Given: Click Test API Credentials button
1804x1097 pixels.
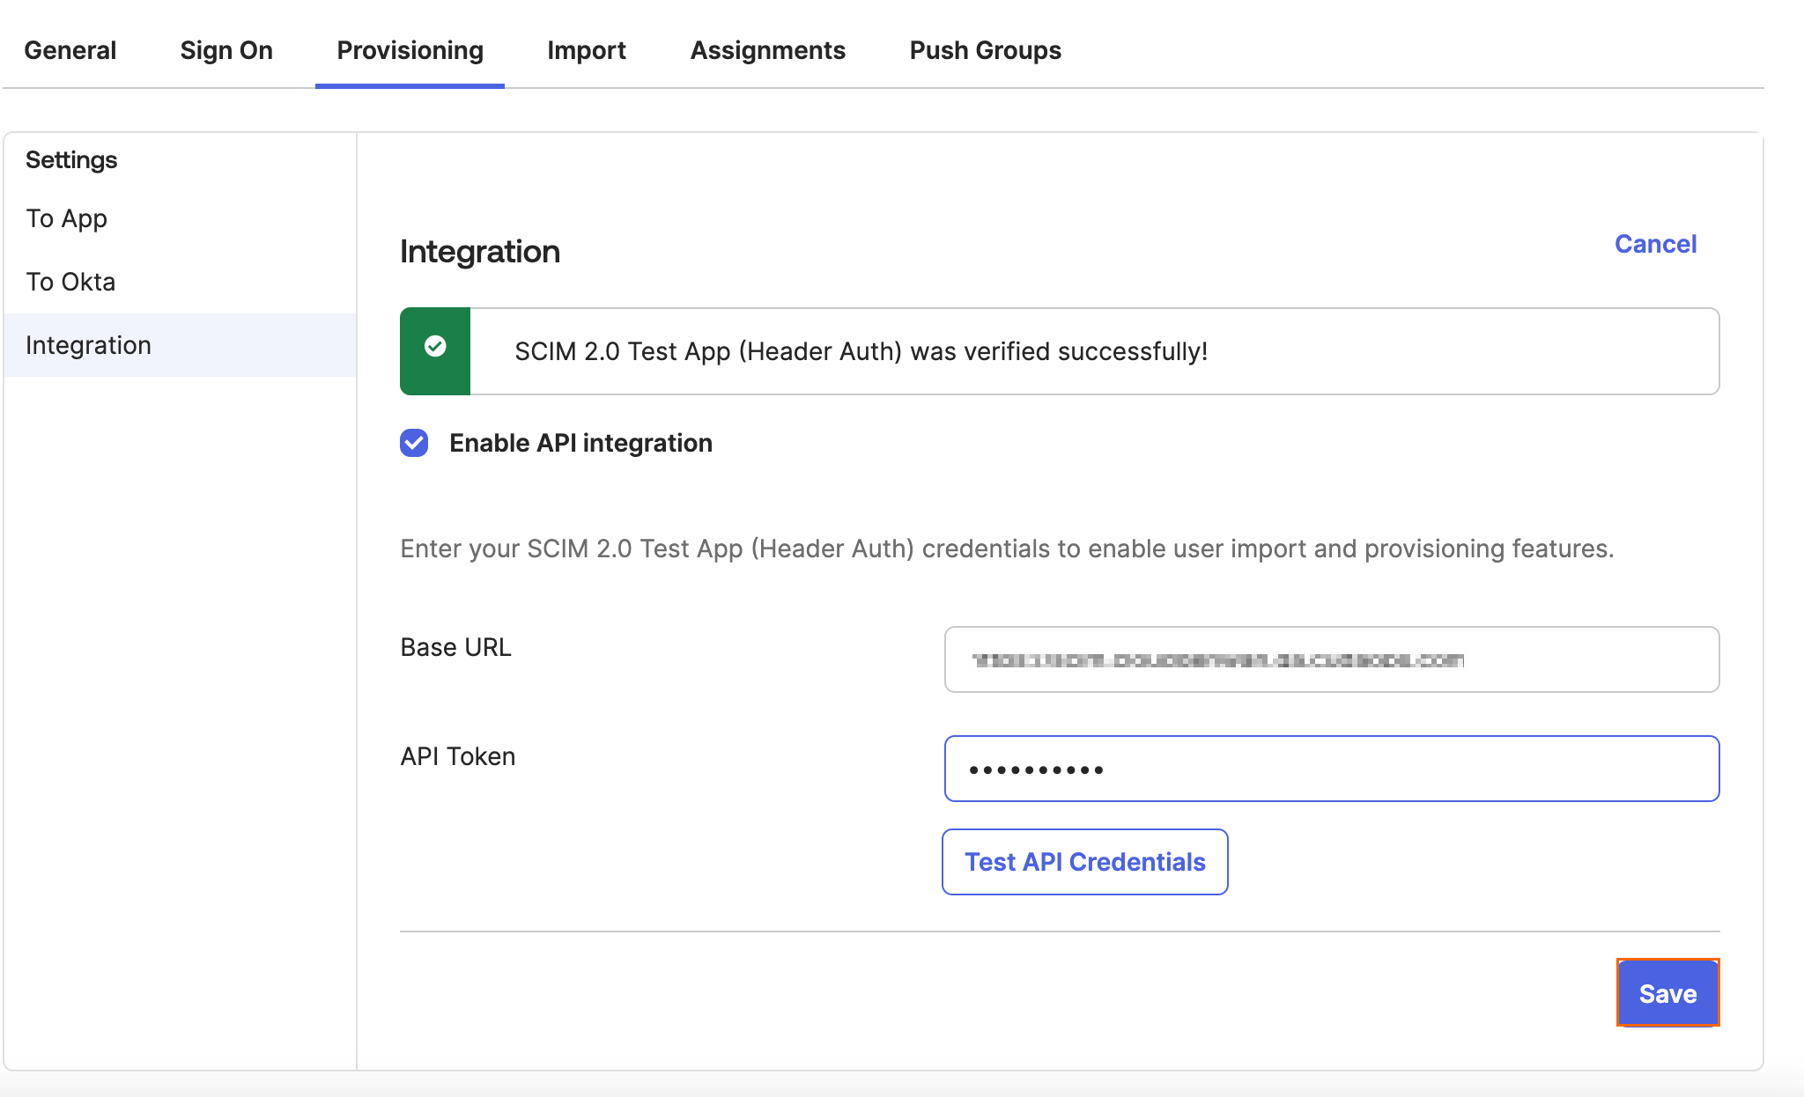Looking at the screenshot, I should [1085, 862].
